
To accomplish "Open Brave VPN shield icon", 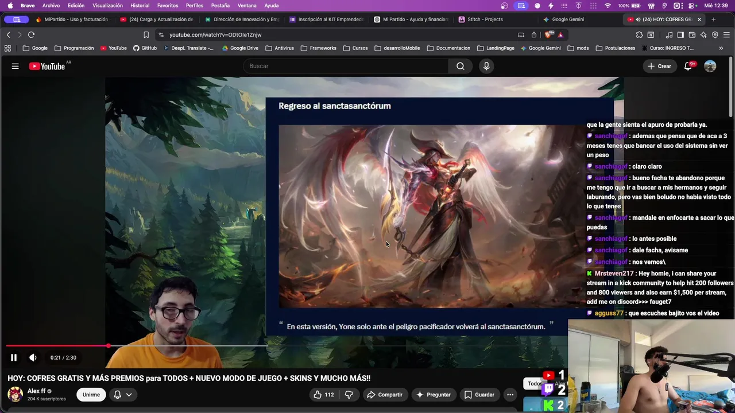I will click(715, 35).
